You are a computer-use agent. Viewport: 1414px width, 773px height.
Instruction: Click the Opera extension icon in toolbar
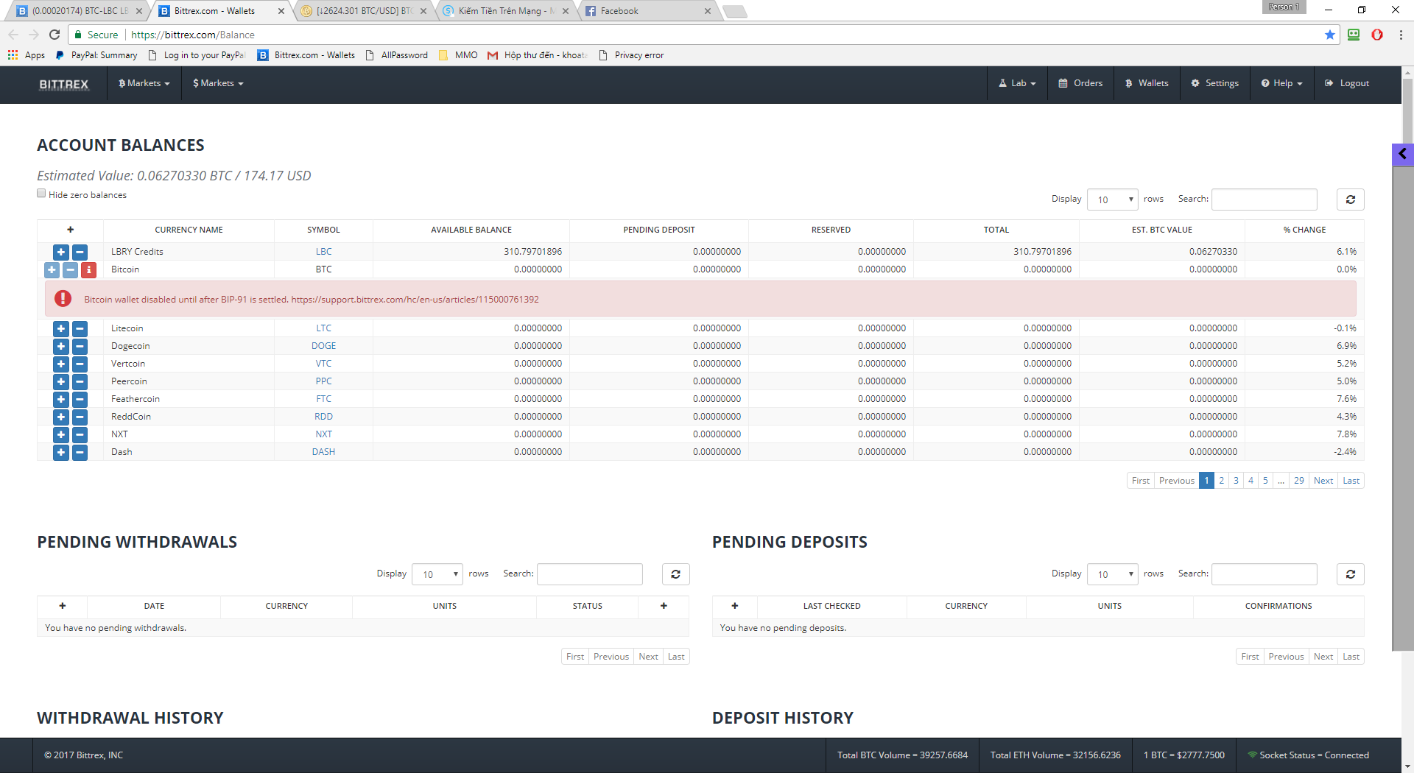coord(1376,35)
